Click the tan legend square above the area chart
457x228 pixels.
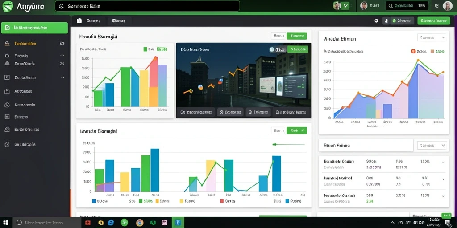432,51
